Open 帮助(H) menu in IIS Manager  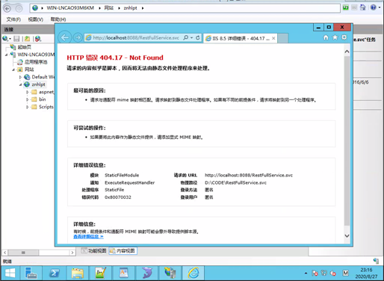click(58, 19)
